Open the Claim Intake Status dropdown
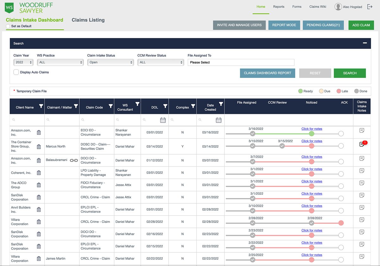The width and height of the screenshot is (380, 266). click(111, 62)
